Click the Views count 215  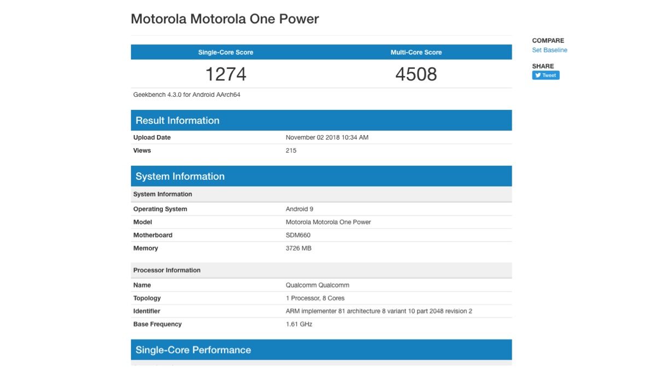pyautogui.click(x=291, y=151)
